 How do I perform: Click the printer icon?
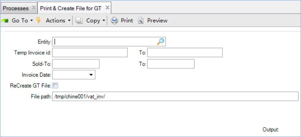(115, 21)
